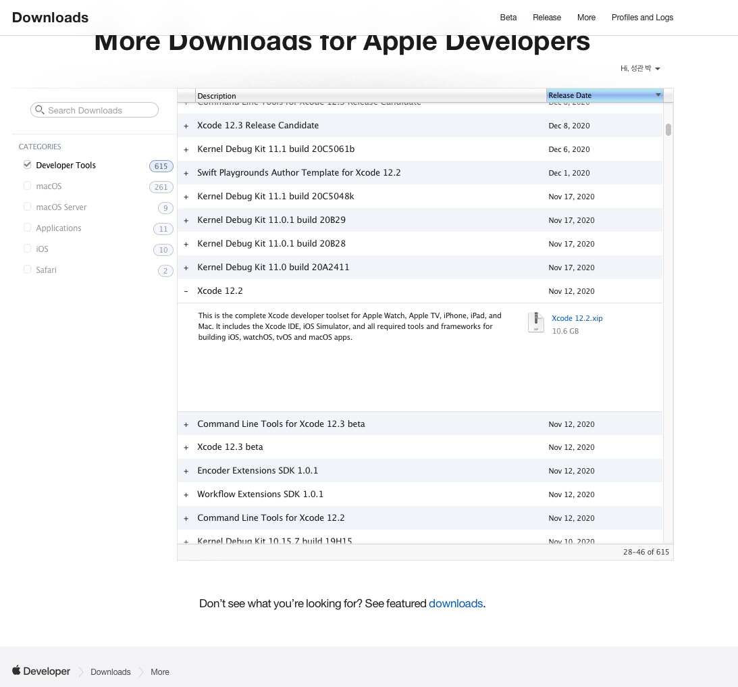This screenshot has width=738, height=687.
Task: Expand the Xcode 12.3 Release Candidate row
Action: [x=186, y=126]
